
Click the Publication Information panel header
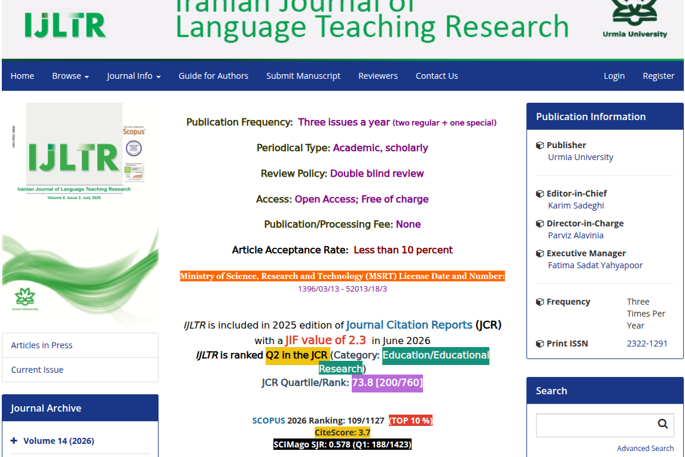[x=605, y=116]
